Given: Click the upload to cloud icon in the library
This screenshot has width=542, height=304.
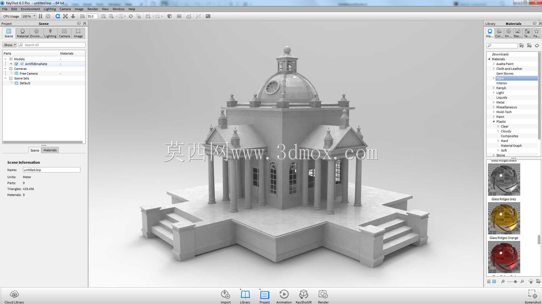Looking at the screenshot, I should [531, 281].
